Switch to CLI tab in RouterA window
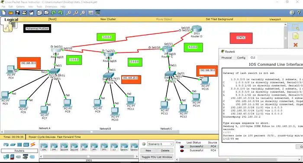This screenshot has width=303, height=163. [253, 58]
